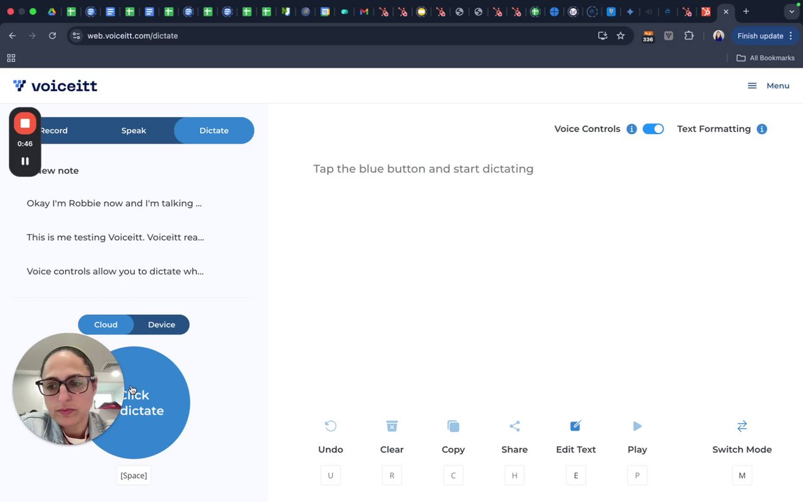Open the Text Formatting info icon
The image size is (803, 502).
(x=762, y=129)
